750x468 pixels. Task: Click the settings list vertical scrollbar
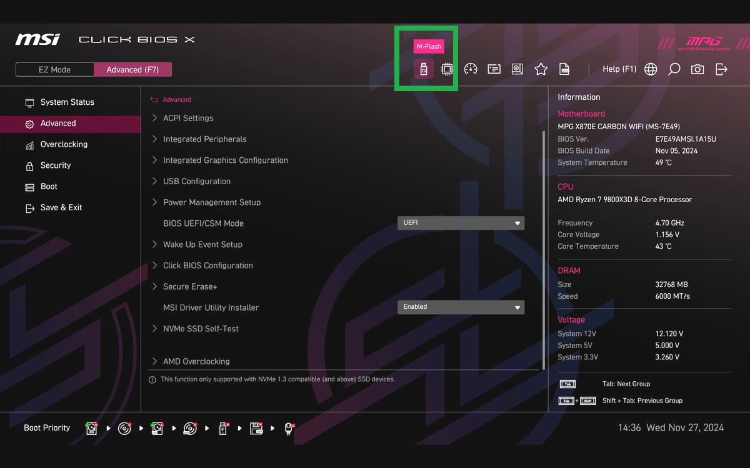coord(544,250)
